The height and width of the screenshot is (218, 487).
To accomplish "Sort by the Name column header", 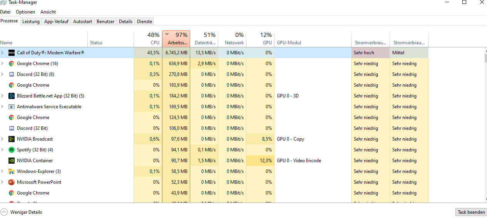I will (x=44, y=39).
